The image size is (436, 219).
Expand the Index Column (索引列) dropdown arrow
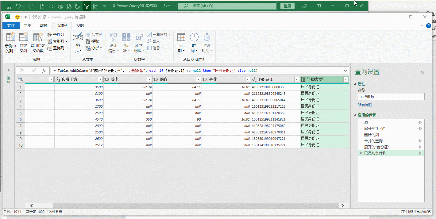66,41
